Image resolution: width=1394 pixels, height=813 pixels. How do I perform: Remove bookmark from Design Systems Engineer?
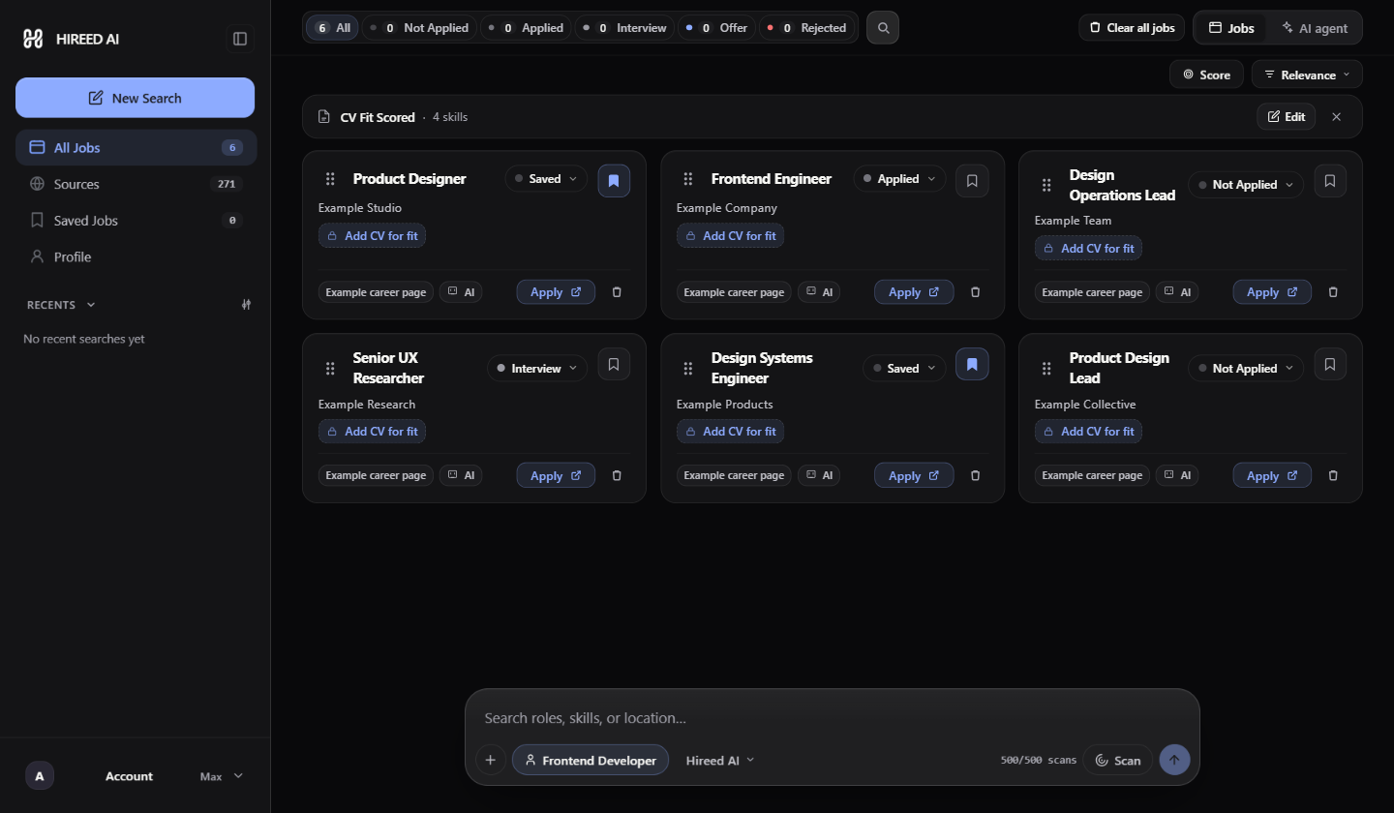972,364
